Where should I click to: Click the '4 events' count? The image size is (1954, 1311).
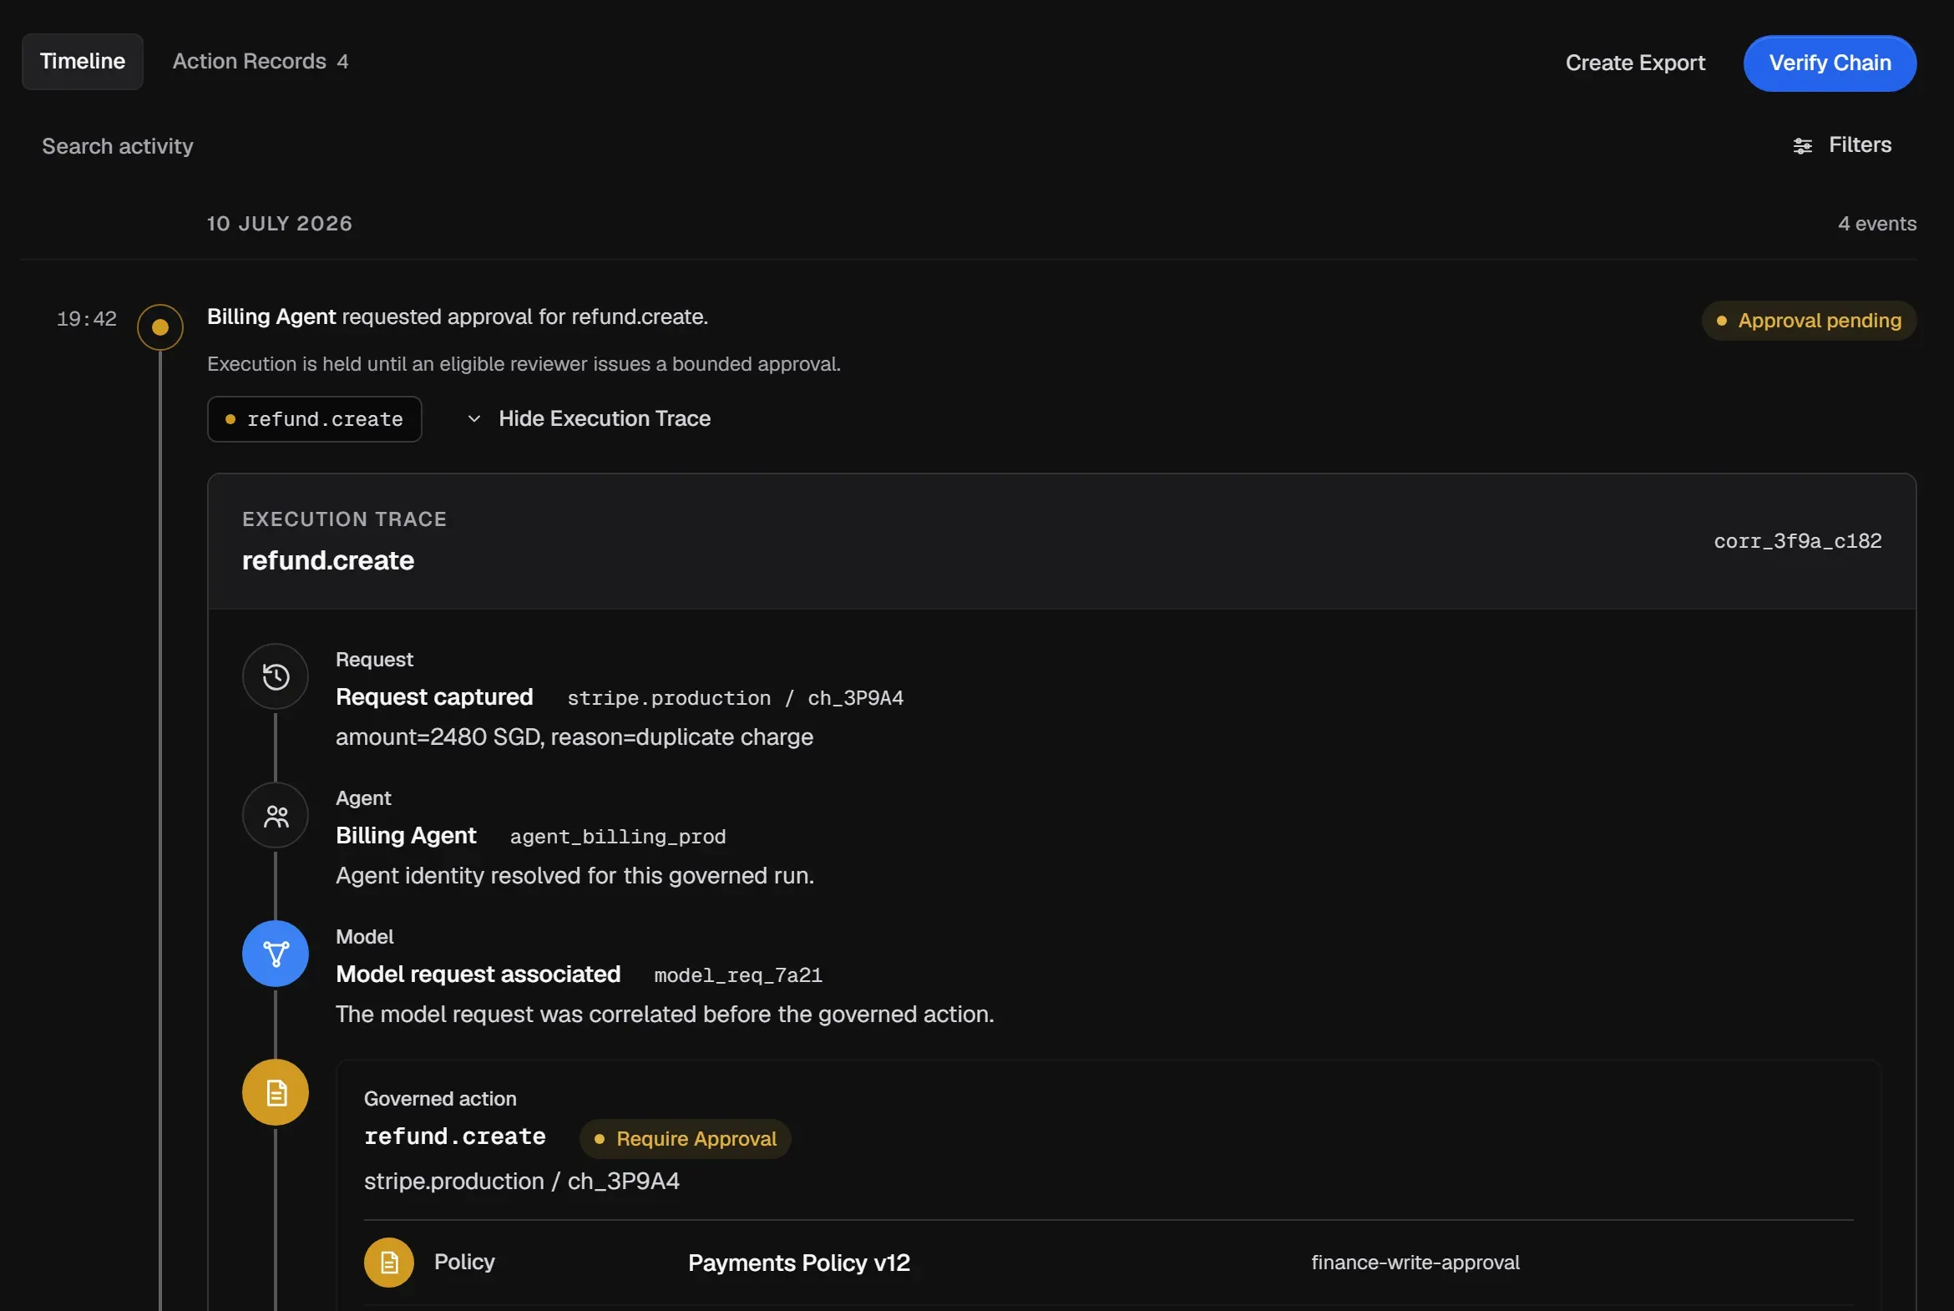pyautogui.click(x=1876, y=223)
